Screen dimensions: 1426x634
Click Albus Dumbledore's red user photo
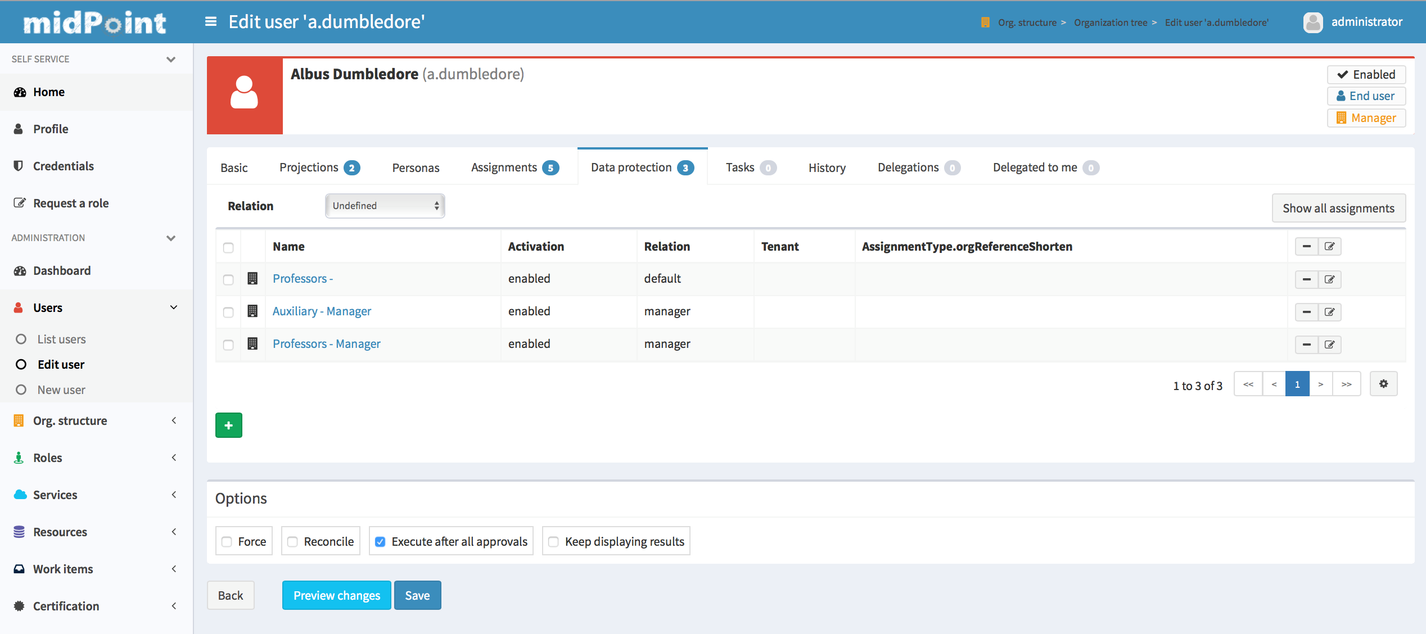[x=245, y=95]
